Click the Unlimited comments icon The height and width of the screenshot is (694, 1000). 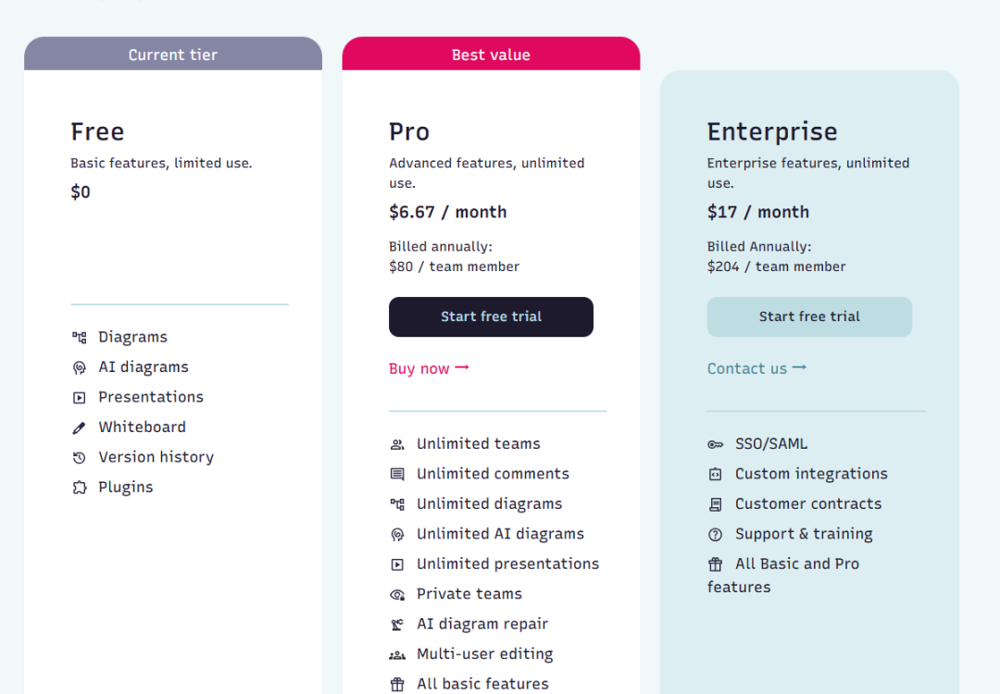(x=397, y=474)
